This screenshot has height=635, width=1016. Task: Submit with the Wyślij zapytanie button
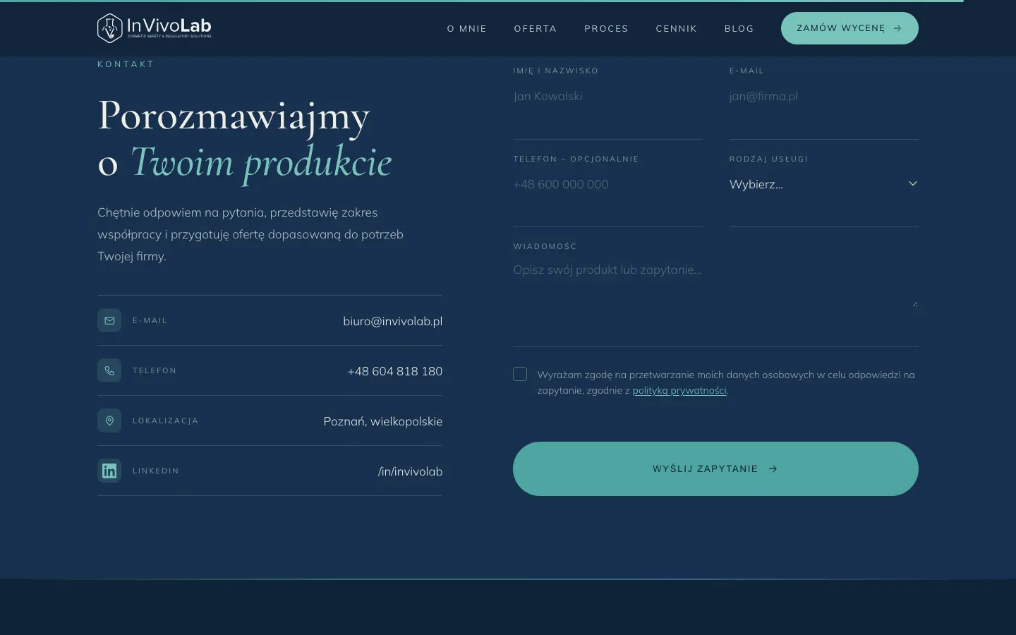715,468
